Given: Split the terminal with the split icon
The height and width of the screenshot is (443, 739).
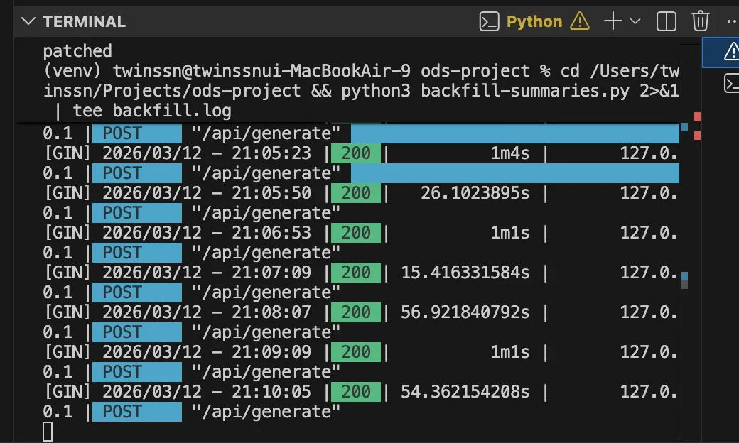Looking at the screenshot, I should click(x=667, y=21).
